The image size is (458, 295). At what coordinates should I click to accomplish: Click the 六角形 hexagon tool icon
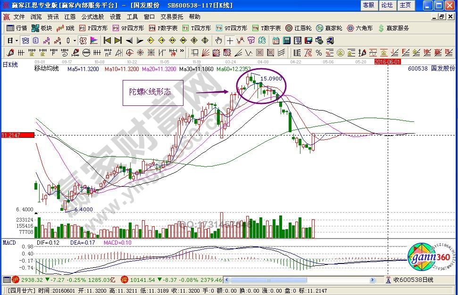pyautogui.click(x=359, y=28)
